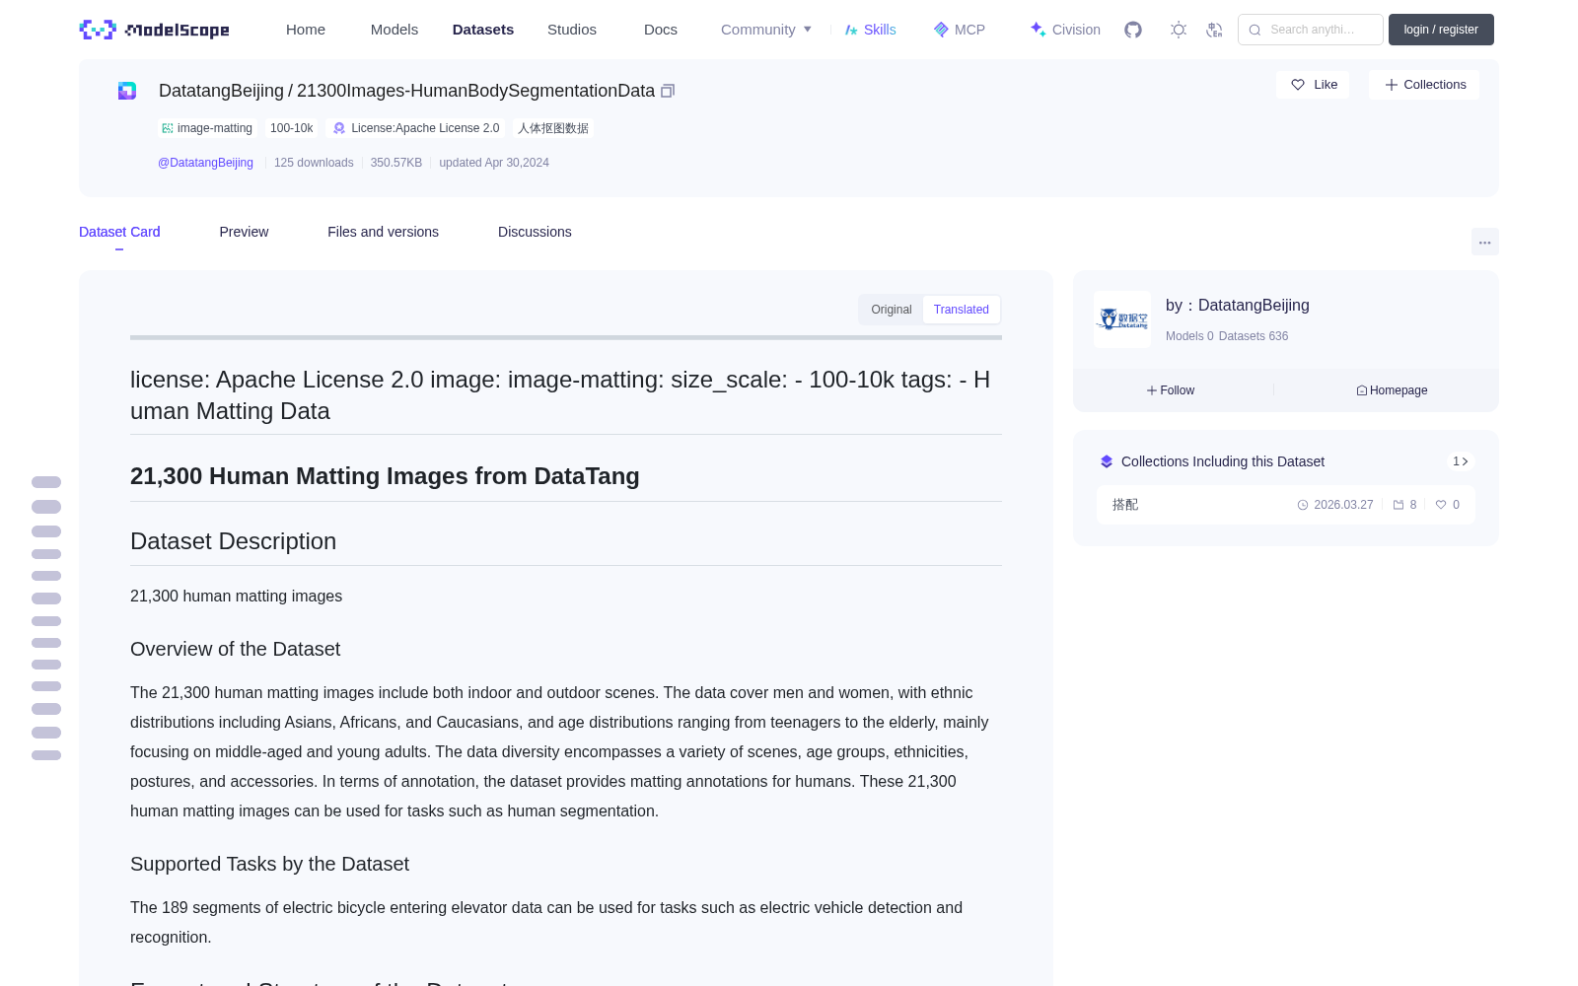Expand the Community dropdown menu
Image resolution: width=1578 pixels, height=986 pixels.
point(766,30)
